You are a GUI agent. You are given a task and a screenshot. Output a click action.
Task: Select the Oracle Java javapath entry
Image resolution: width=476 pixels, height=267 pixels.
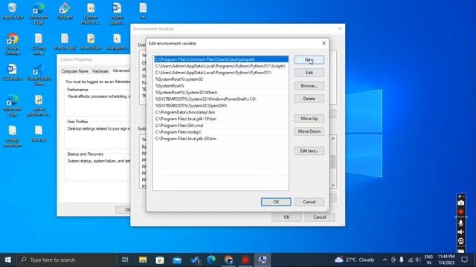pyautogui.click(x=221, y=59)
